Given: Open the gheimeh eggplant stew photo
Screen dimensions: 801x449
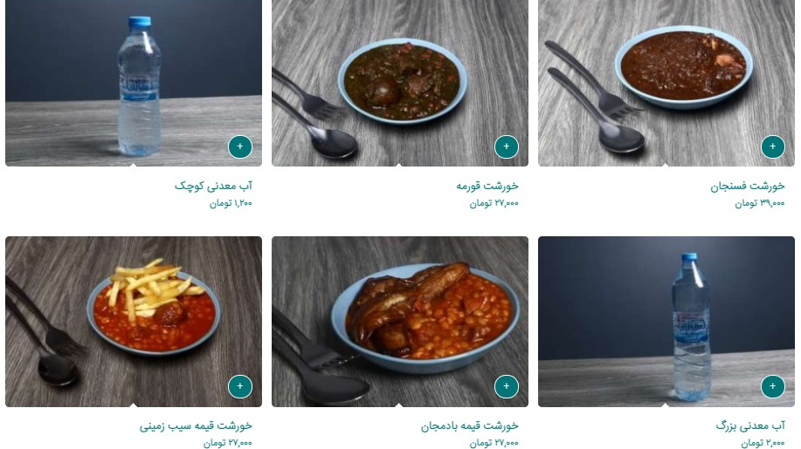Looking at the screenshot, I should coord(400,322).
